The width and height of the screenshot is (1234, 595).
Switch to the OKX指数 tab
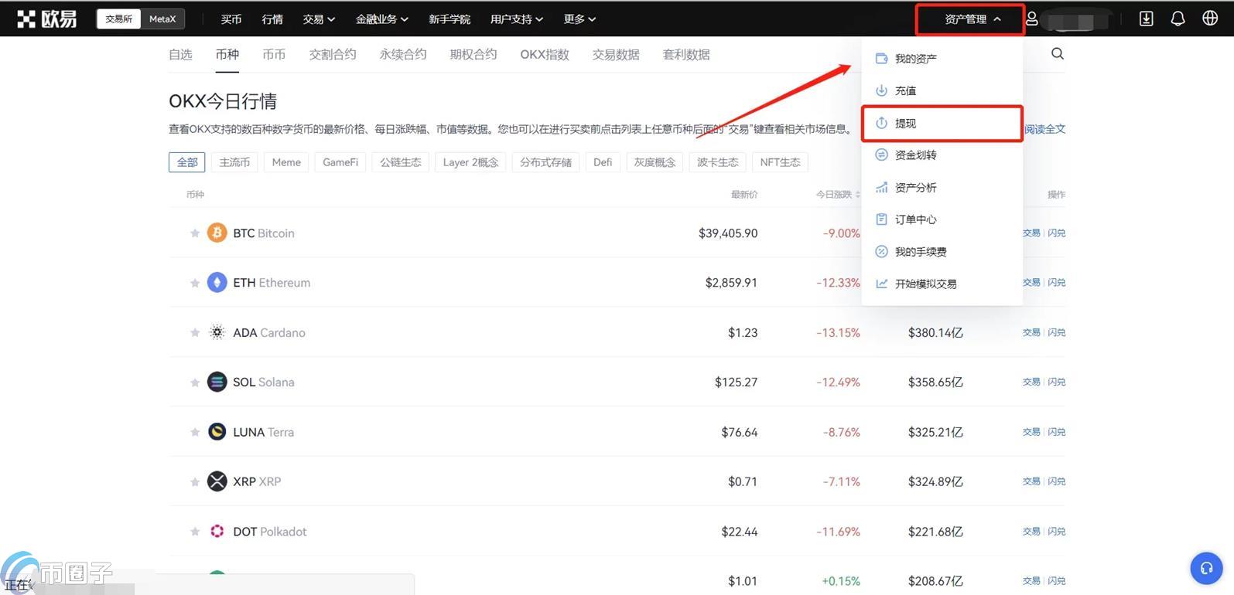[545, 54]
